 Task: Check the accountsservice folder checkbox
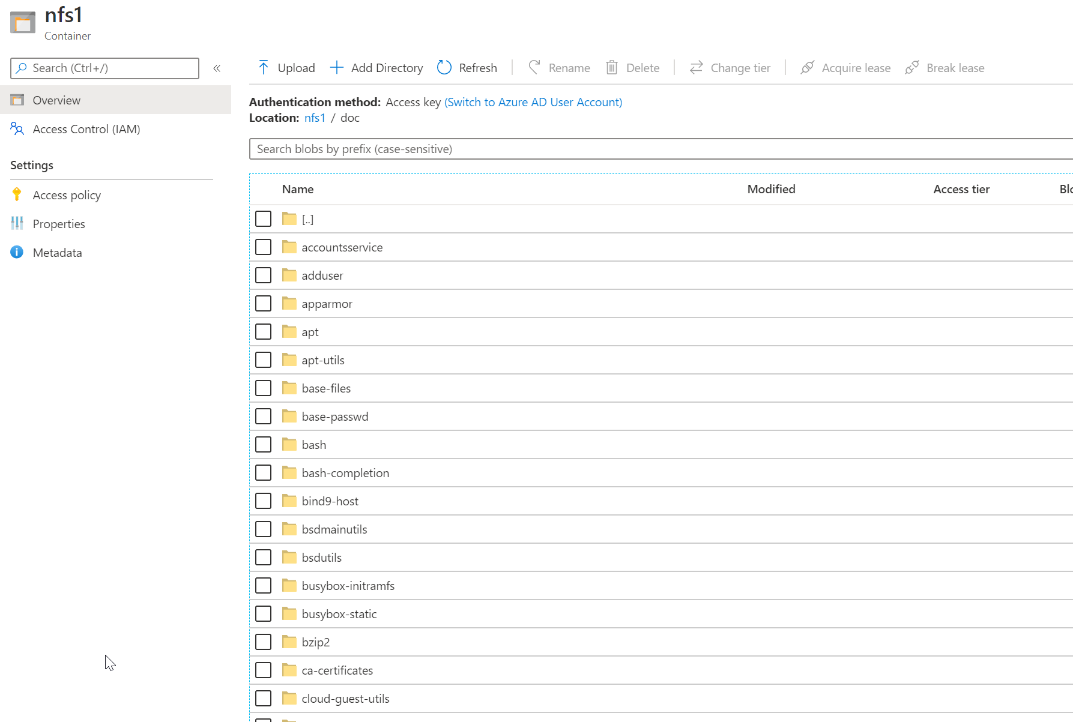click(263, 247)
